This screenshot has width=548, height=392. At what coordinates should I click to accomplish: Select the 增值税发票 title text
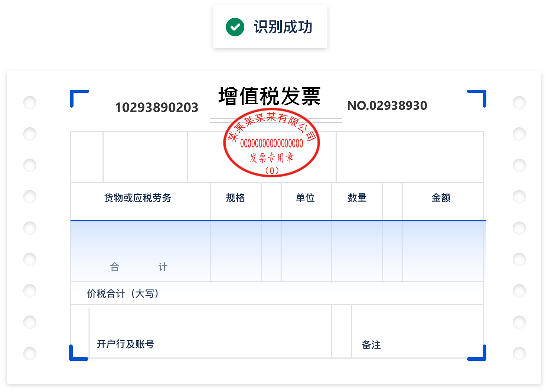click(269, 97)
